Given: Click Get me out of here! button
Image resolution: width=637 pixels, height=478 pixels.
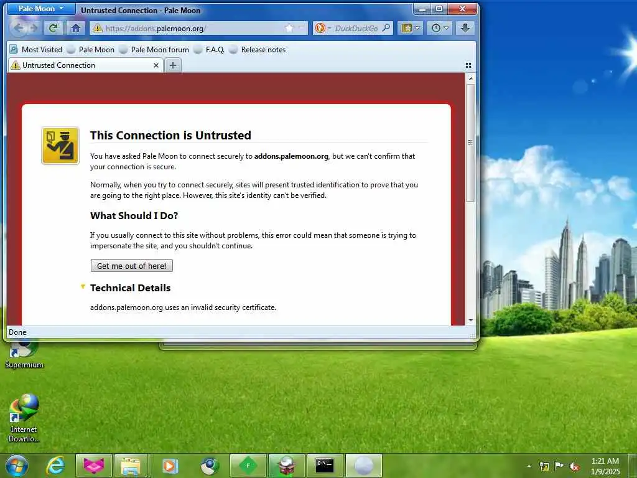Looking at the screenshot, I should pos(132,266).
